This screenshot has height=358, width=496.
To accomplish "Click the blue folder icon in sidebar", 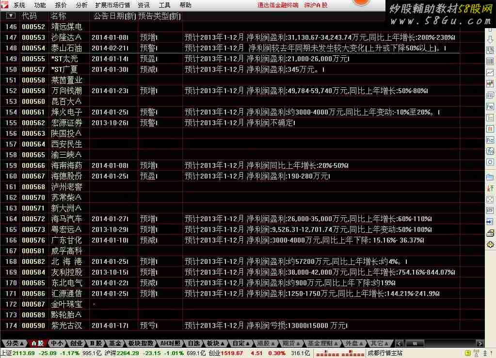I will click(x=490, y=177).
